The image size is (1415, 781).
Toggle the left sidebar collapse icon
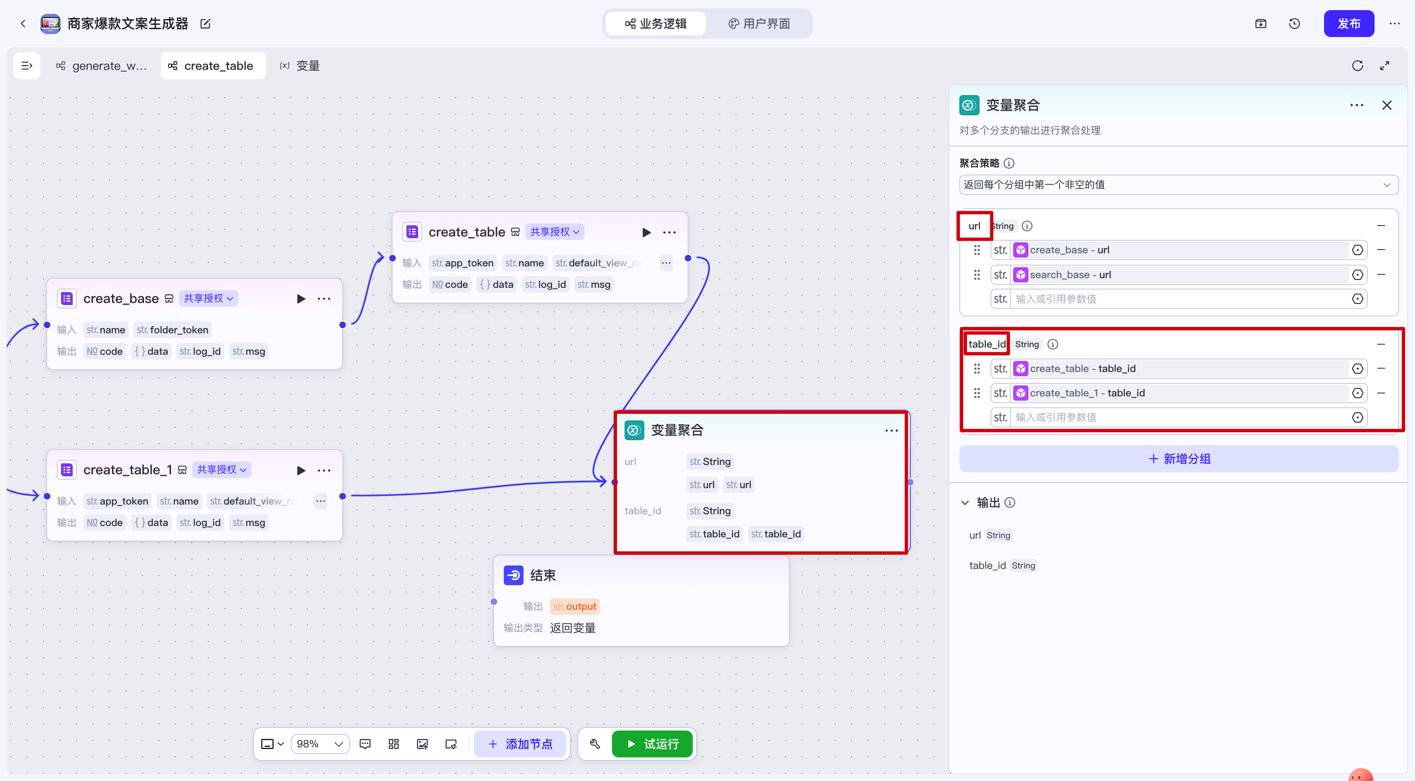tap(27, 66)
